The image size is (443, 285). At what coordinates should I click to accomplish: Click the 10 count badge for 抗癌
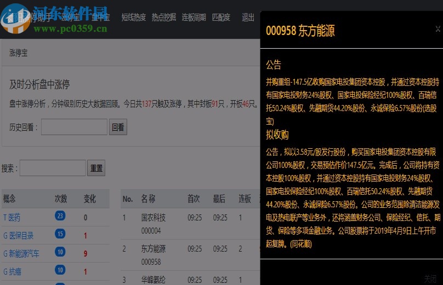point(60,270)
